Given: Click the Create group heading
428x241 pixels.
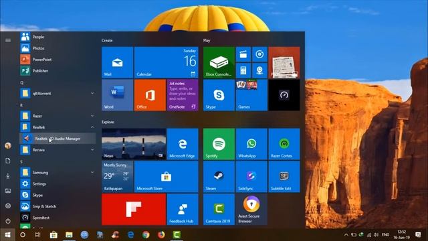Looking at the screenshot, I should (x=107, y=40).
